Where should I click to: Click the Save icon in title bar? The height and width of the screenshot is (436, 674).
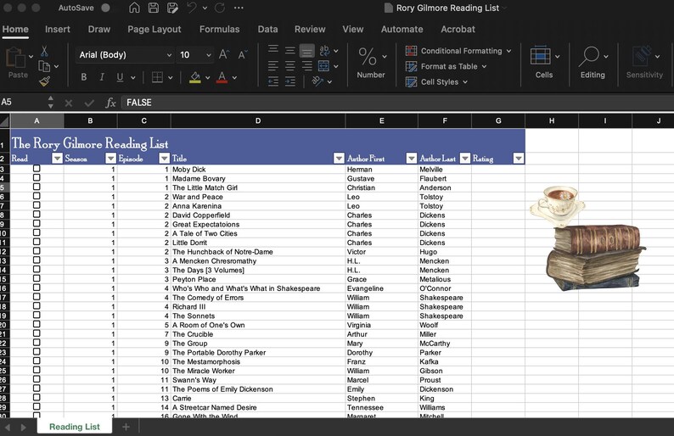click(x=153, y=8)
